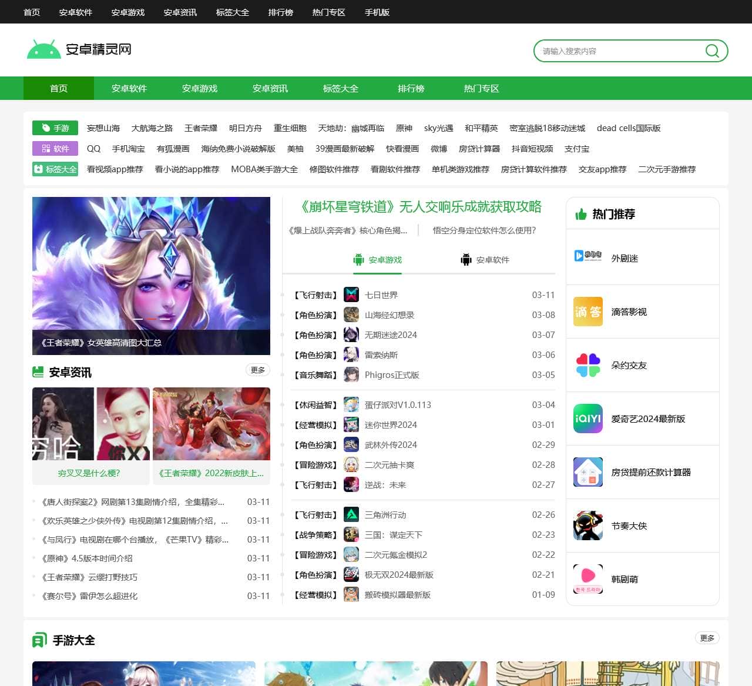The image size is (752, 686).
Task: Click the 原神 tag in 手游 row
Action: point(404,128)
